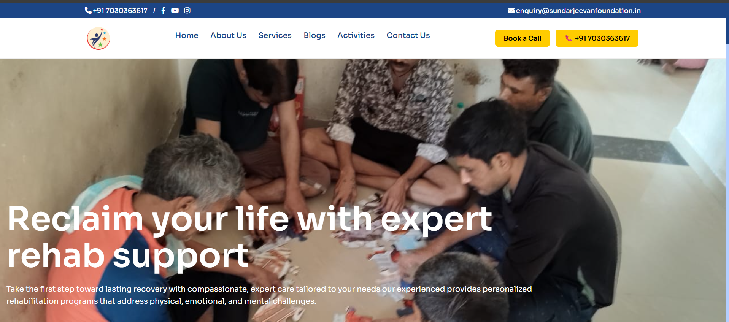This screenshot has width=729, height=322.
Task: Visit the Blogs page
Action: [x=314, y=35]
